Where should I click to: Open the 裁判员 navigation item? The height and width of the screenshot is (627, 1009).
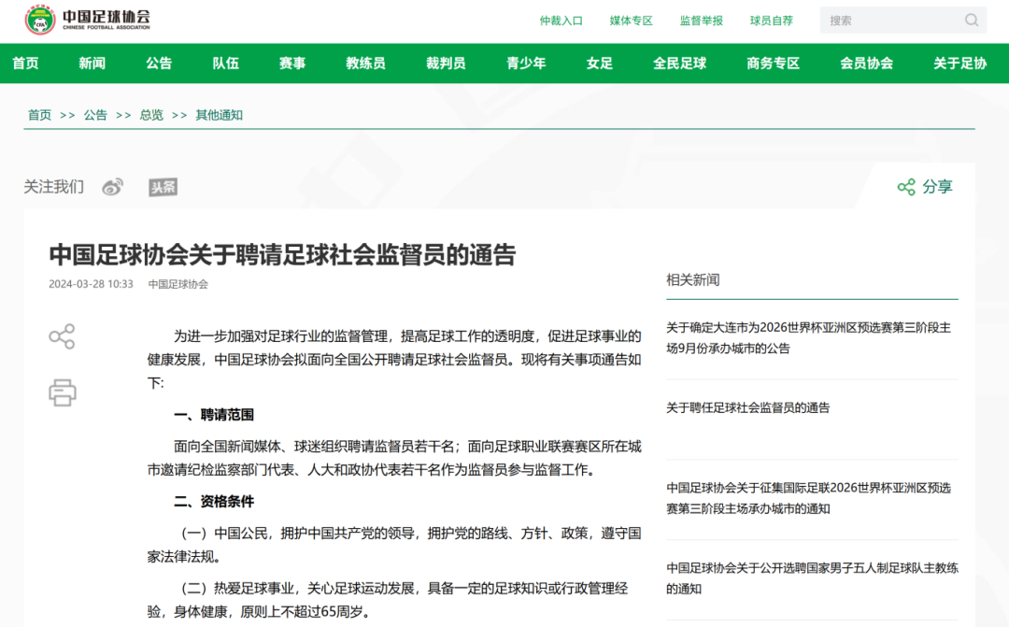pos(446,64)
